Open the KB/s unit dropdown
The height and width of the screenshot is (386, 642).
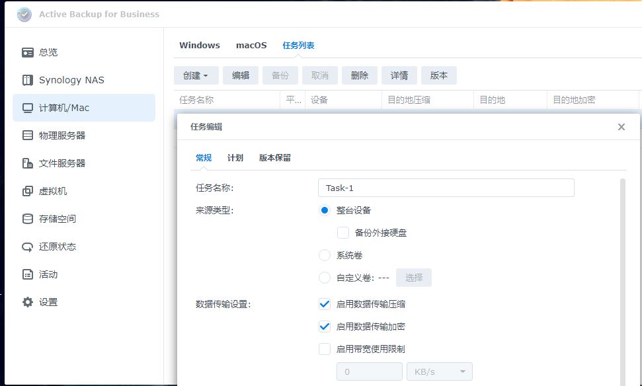440,371
